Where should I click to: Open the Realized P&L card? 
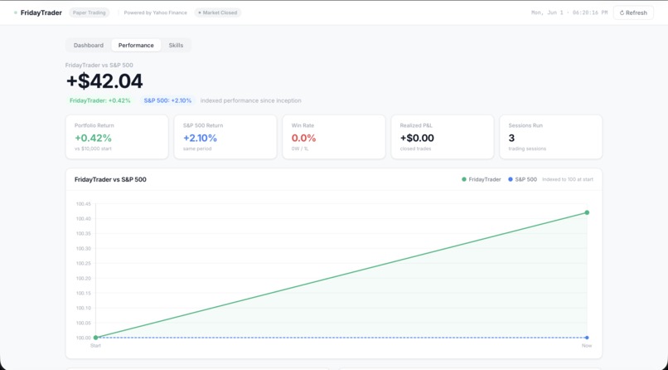(443, 137)
